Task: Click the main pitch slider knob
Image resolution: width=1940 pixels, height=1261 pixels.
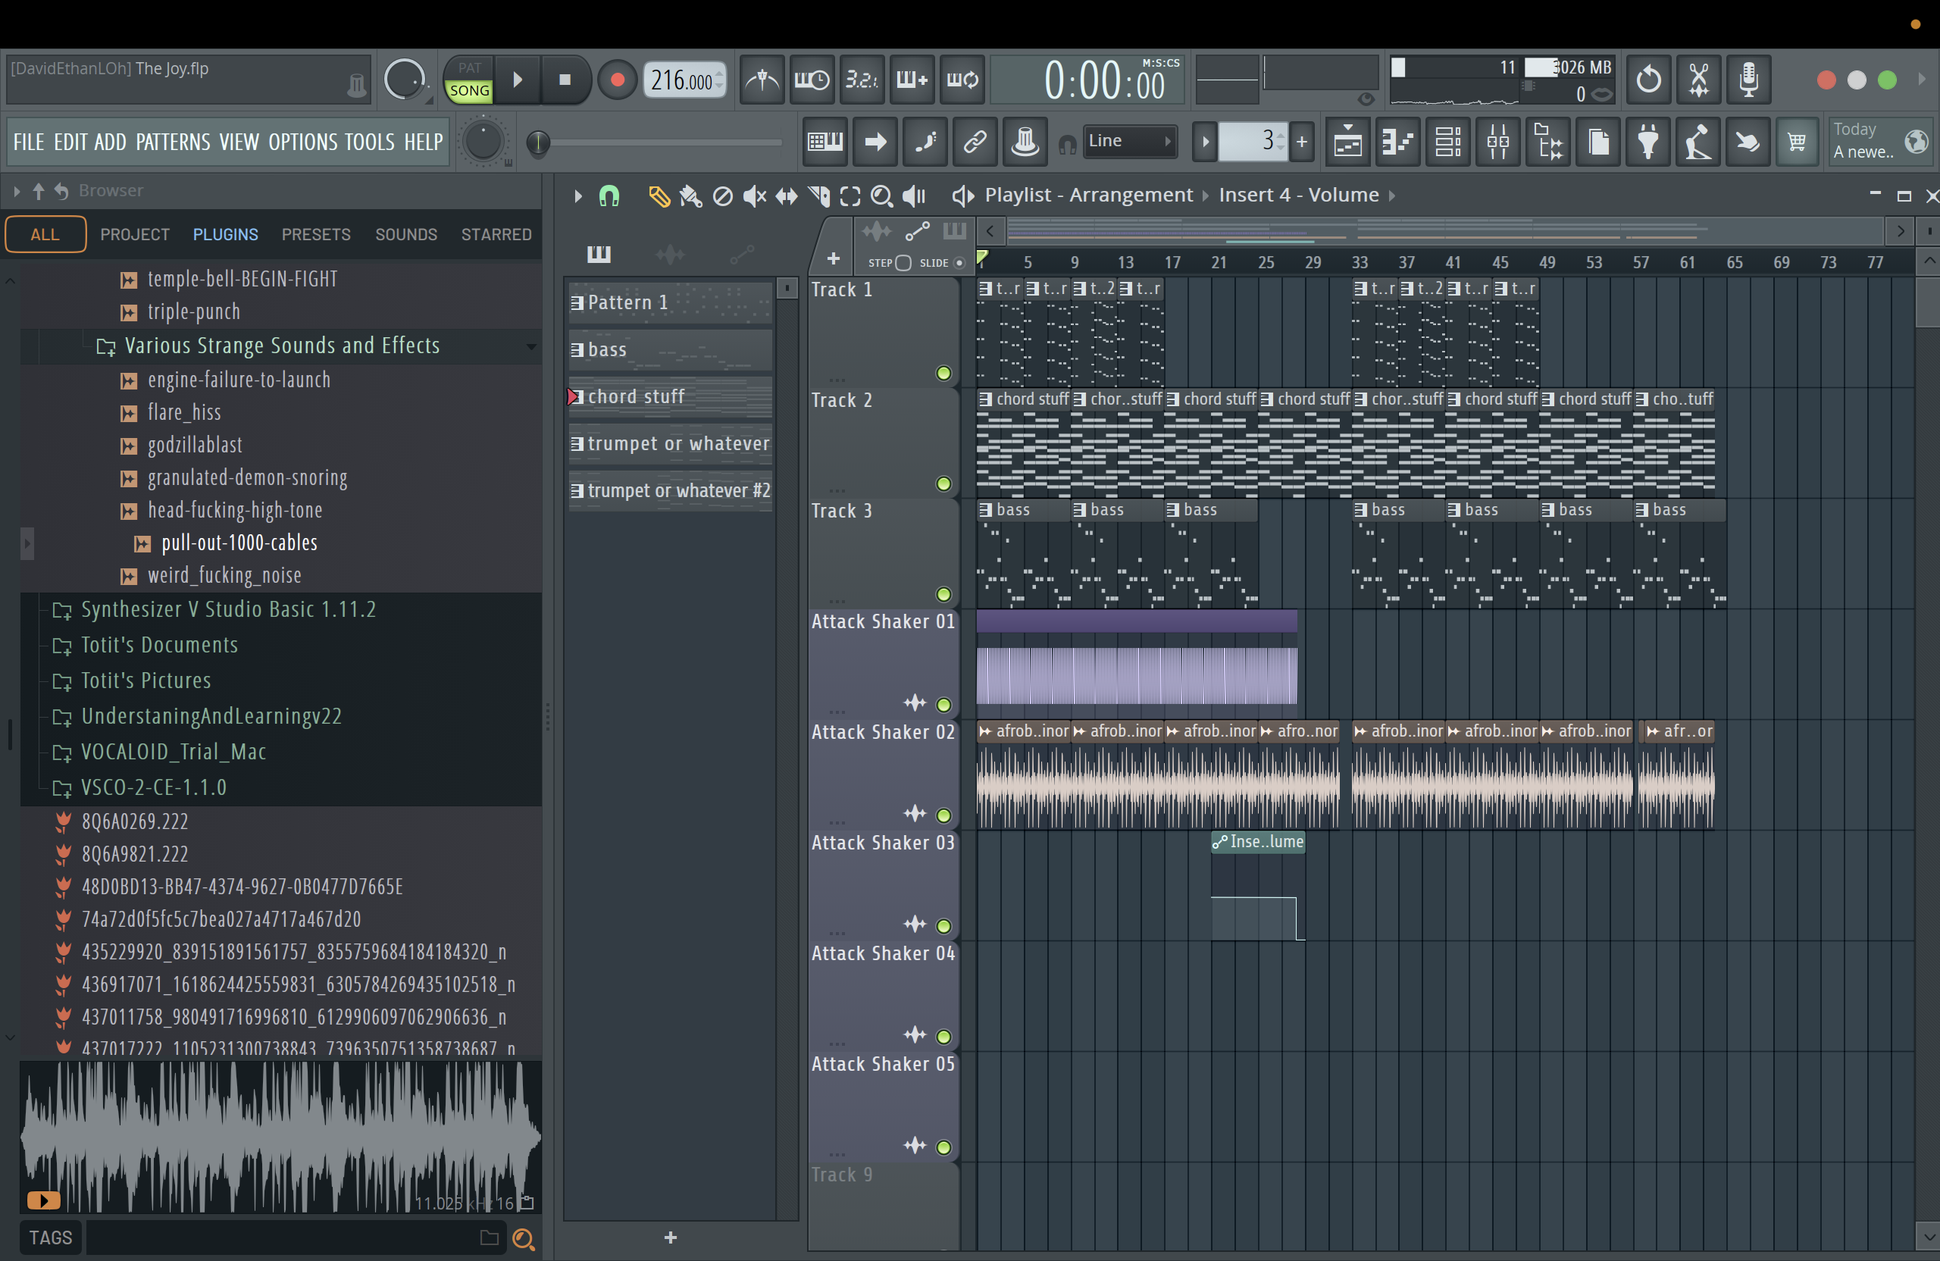Action: [x=538, y=143]
